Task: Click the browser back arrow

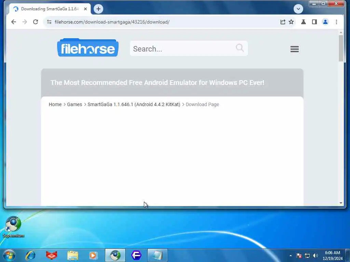Action: (x=14, y=22)
